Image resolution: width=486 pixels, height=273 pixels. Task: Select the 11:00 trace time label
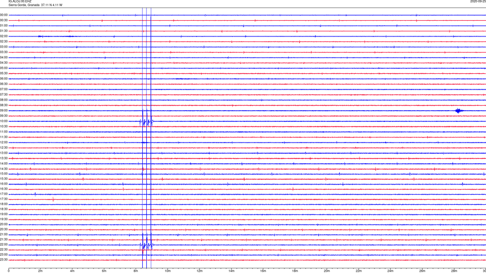tap(4, 132)
